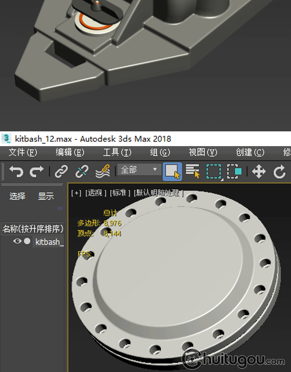The height and width of the screenshot is (372, 291).
Task: Open the 组(G) menu
Action: (x=160, y=152)
